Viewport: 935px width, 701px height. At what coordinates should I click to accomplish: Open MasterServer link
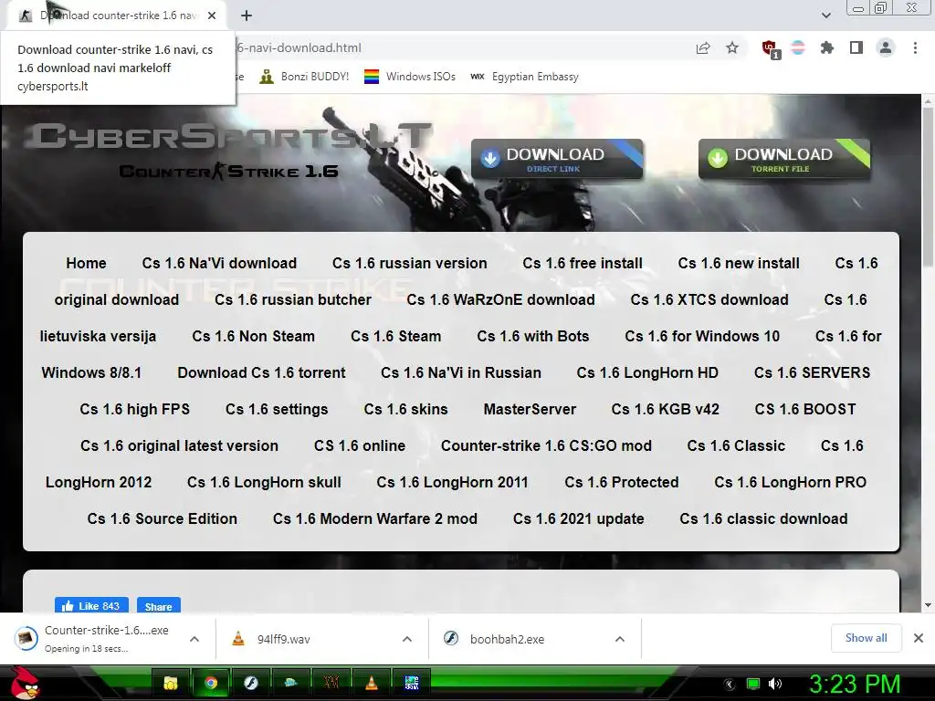tap(530, 409)
